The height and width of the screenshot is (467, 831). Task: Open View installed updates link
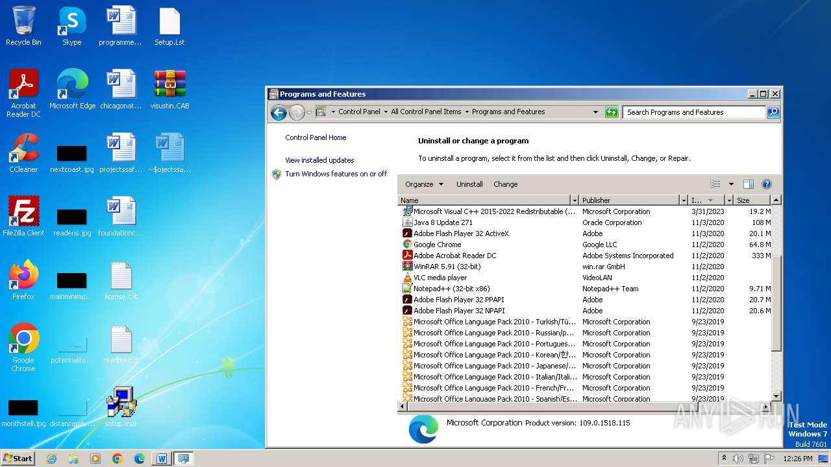click(319, 160)
